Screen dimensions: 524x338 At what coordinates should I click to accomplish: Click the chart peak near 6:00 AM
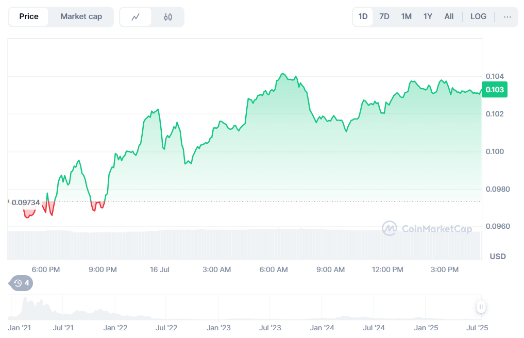pyautogui.click(x=282, y=74)
